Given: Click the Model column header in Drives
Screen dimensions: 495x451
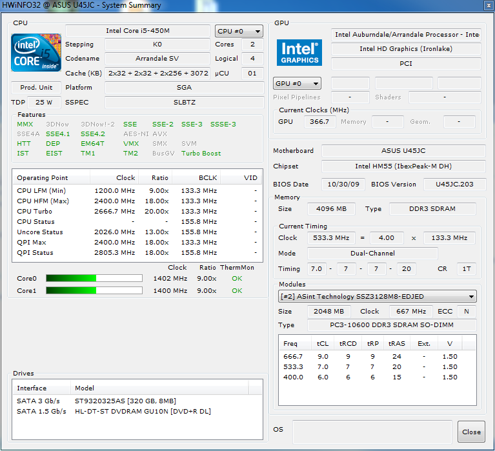Looking at the screenshot, I should [159, 388].
